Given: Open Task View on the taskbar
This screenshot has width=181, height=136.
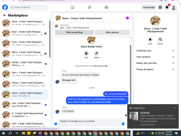Looking at the screenshot, I should [17, 133].
